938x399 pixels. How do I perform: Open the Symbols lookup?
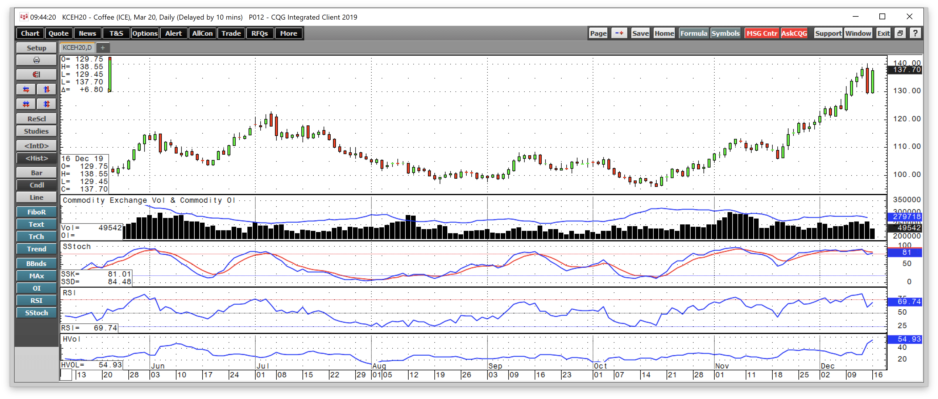(725, 33)
